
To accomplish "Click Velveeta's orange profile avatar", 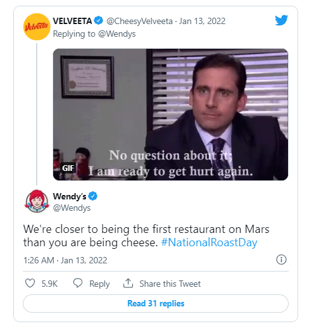I will (x=37, y=27).
